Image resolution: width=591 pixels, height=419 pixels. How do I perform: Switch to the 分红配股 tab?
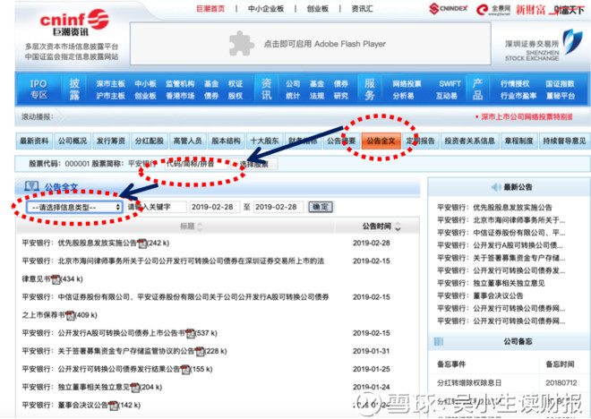pos(150,141)
